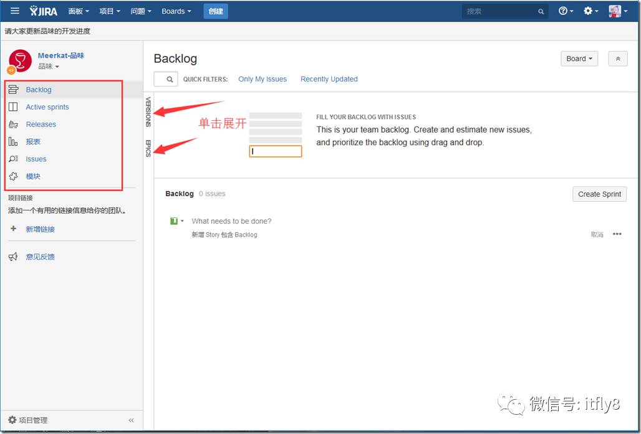This screenshot has width=641, height=434.
Task: Open the Board dropdown button
Action: tap(579, 59)
